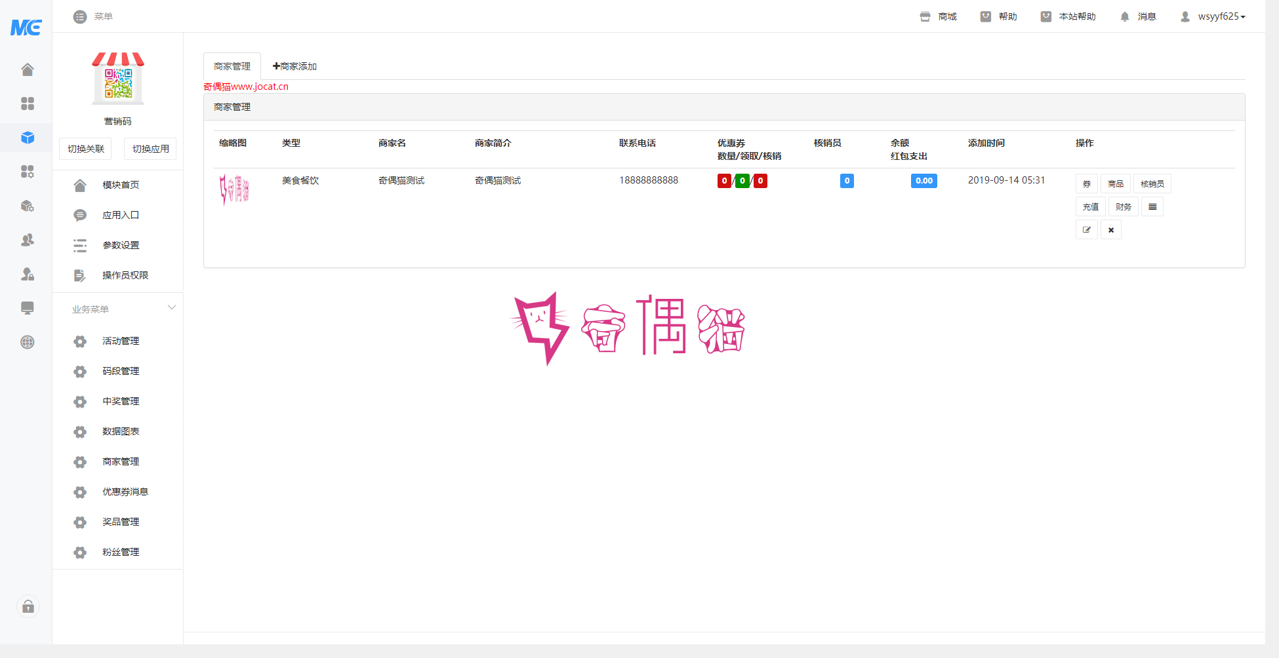Viewport: 1279px width, 658px height.
Task: Open 帮助 in the top bar
Action: (x=999, y=16)
